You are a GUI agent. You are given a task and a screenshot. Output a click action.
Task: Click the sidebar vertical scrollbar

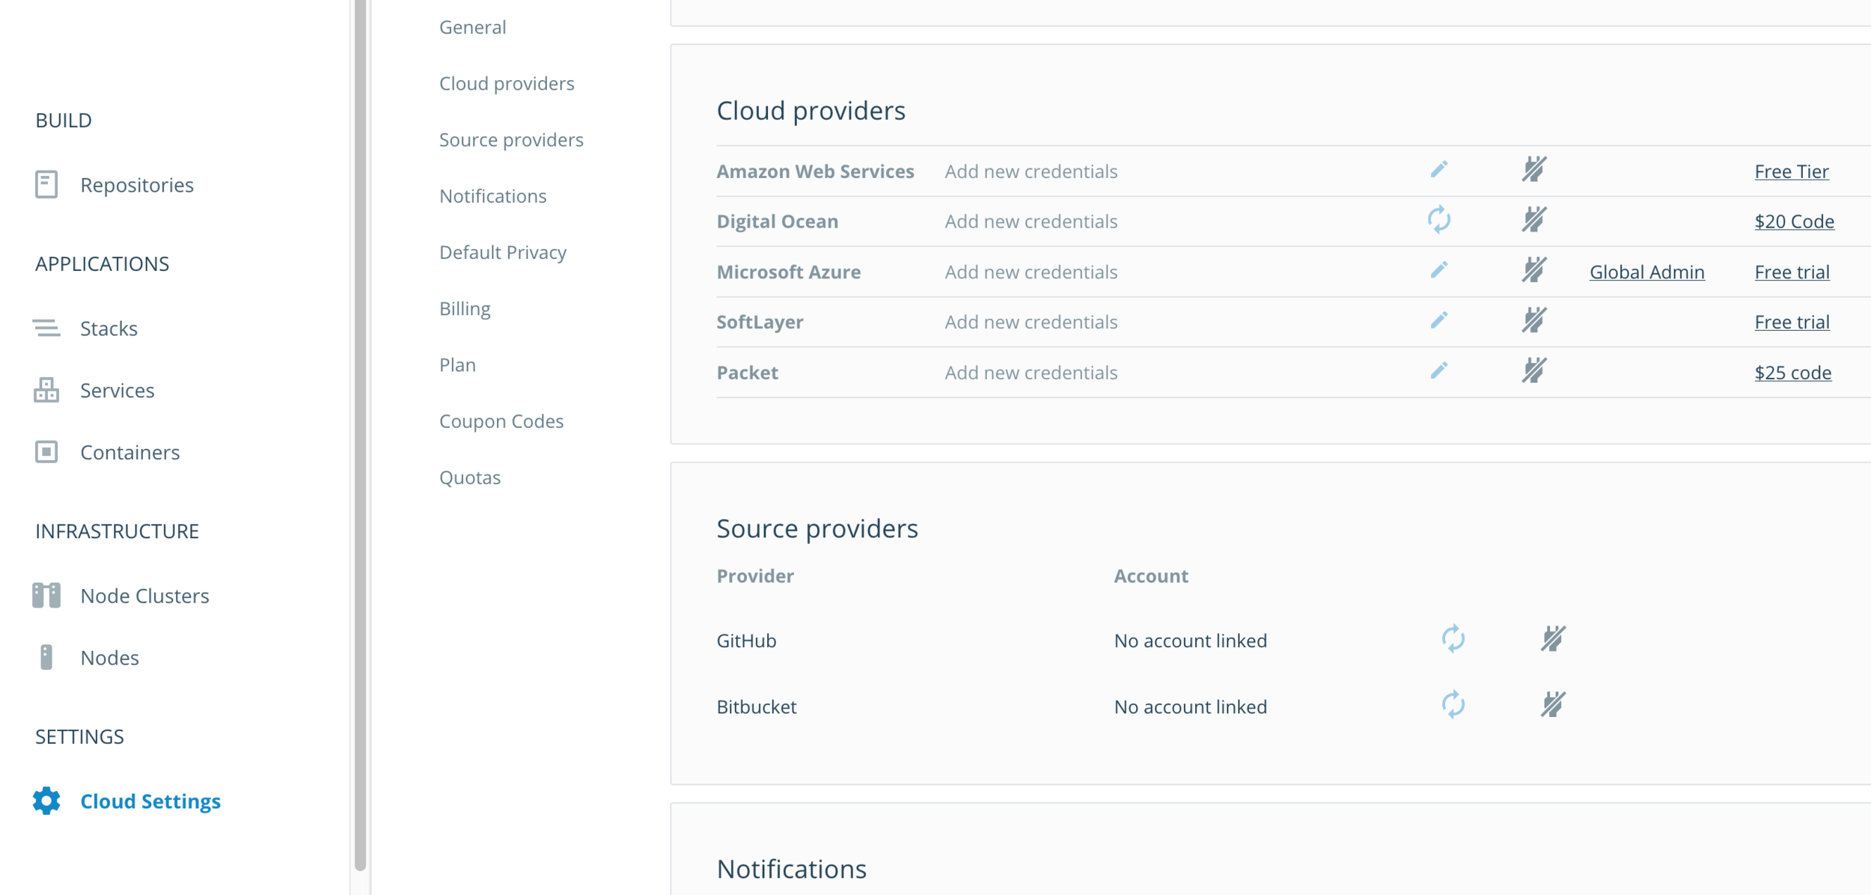click(360, 434)
